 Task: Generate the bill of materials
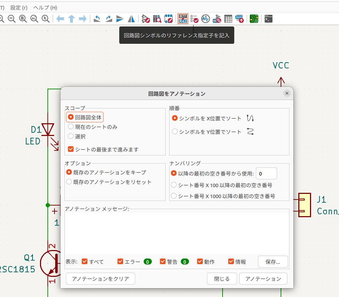pyautogui.click(x=240, y=19)
